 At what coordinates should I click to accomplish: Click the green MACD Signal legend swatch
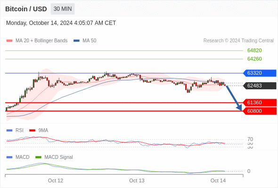click(x=38, y=157)
